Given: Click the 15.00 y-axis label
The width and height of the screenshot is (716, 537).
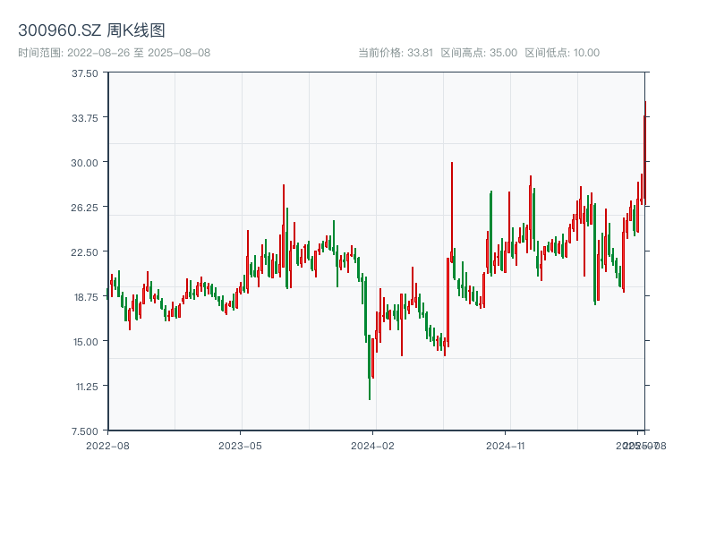Looking at the screenshot, I should click(85, 342).
